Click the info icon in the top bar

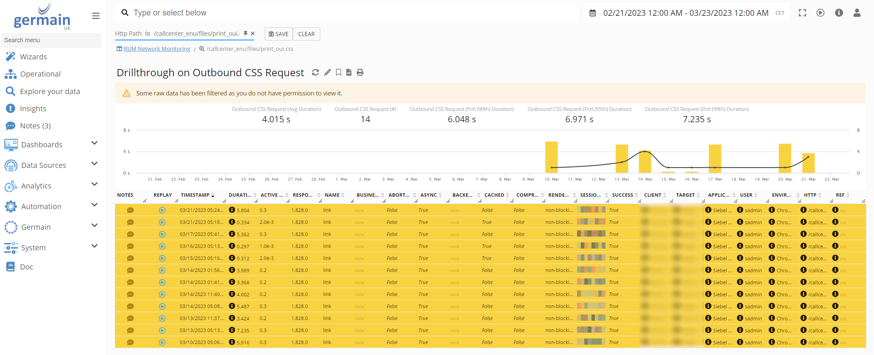click(x=839, y=13)
